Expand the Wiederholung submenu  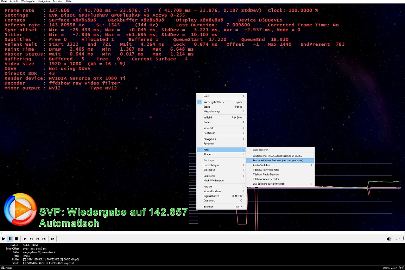(x=222, y=111)
